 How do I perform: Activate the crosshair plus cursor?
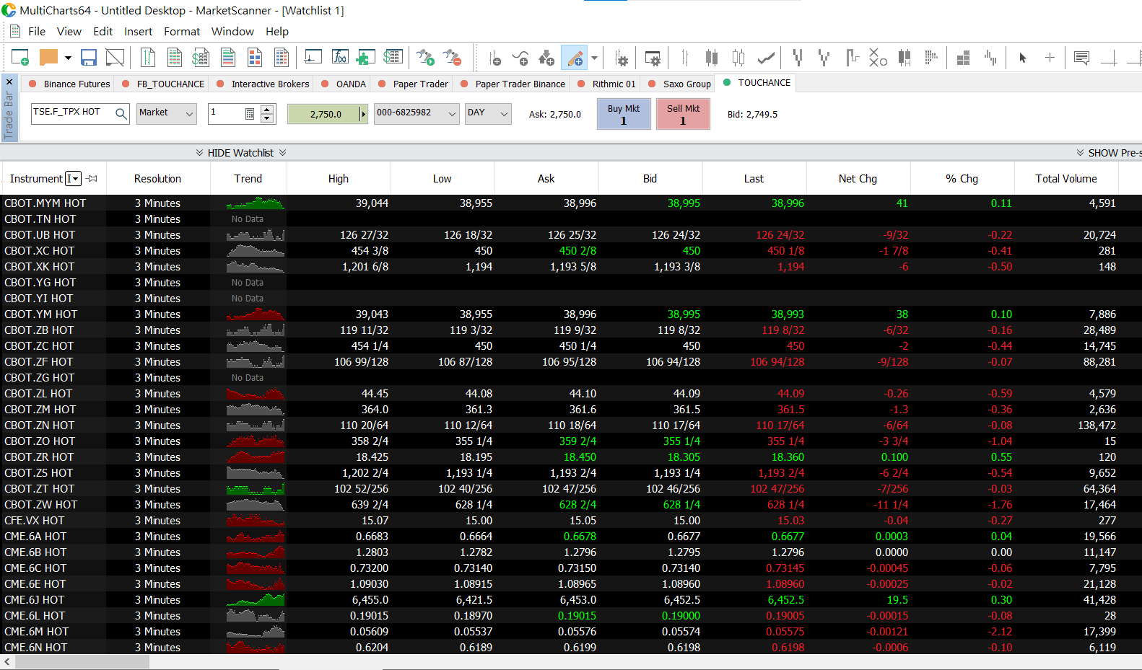tap(1050, 58)
